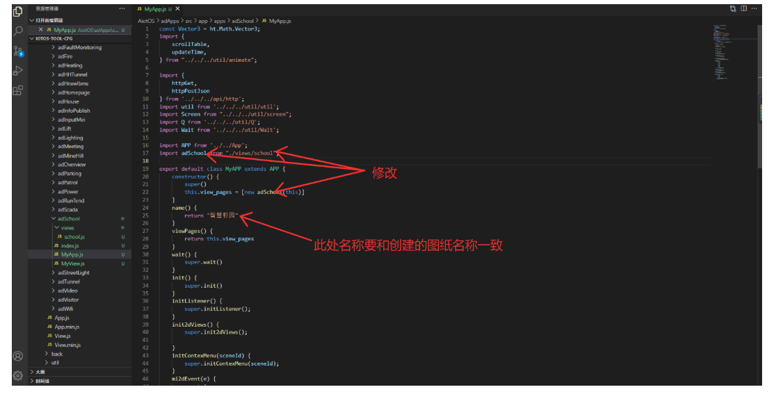
Task: Open the Search view icon
Action: coord(18,31)
